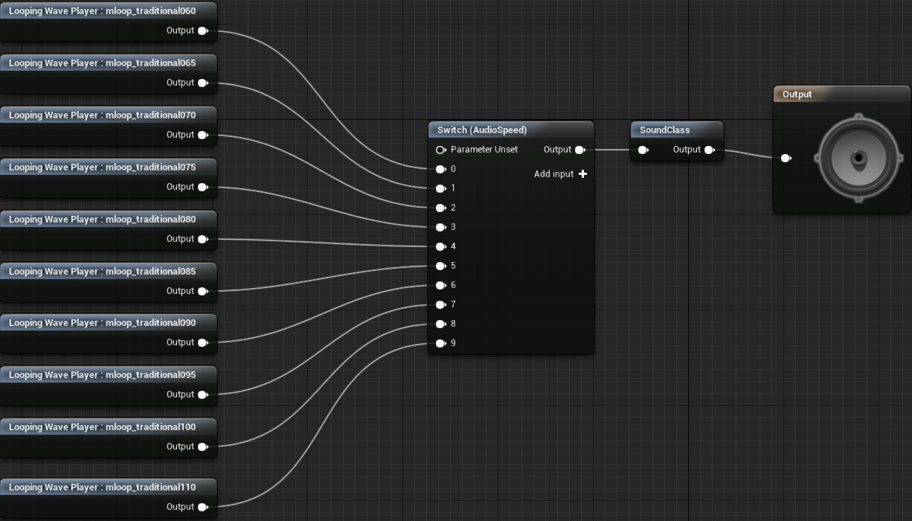
Task: Click Switch node input pin 3
Action: click(440, 227)
